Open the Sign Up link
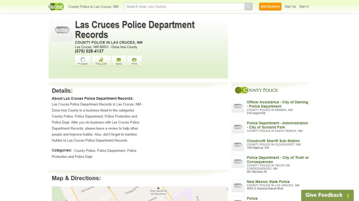Image resolution: width=359 pixels, height=201 pixels. (x=290, y=7)
